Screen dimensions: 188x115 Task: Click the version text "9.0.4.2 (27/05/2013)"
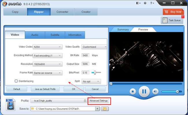click(36, 4)
